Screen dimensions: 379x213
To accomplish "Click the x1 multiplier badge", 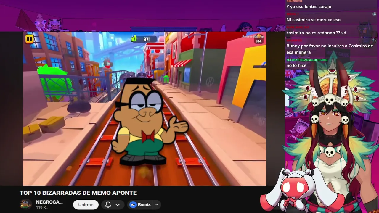I will [134, 39].
